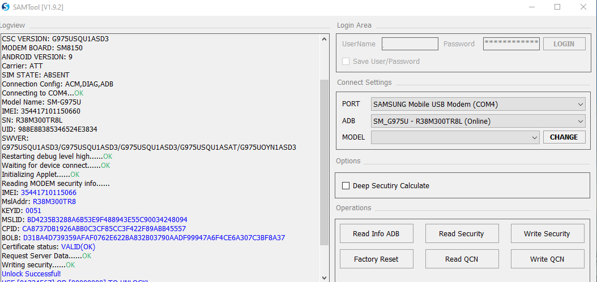Click the Factory Reset button
Viewport: 597px width, 282px height.
click(x=376, y=259)
